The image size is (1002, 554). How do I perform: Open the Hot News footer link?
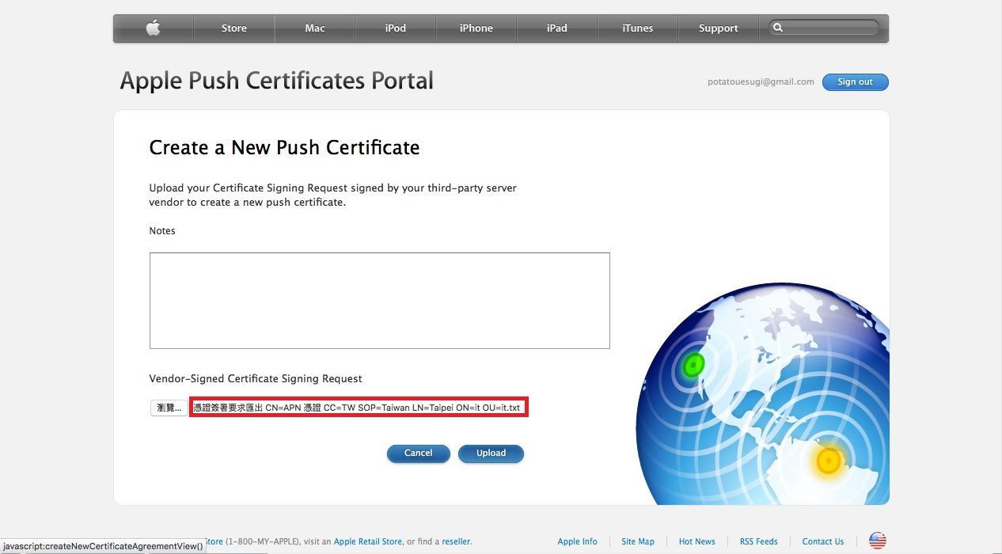697,541
